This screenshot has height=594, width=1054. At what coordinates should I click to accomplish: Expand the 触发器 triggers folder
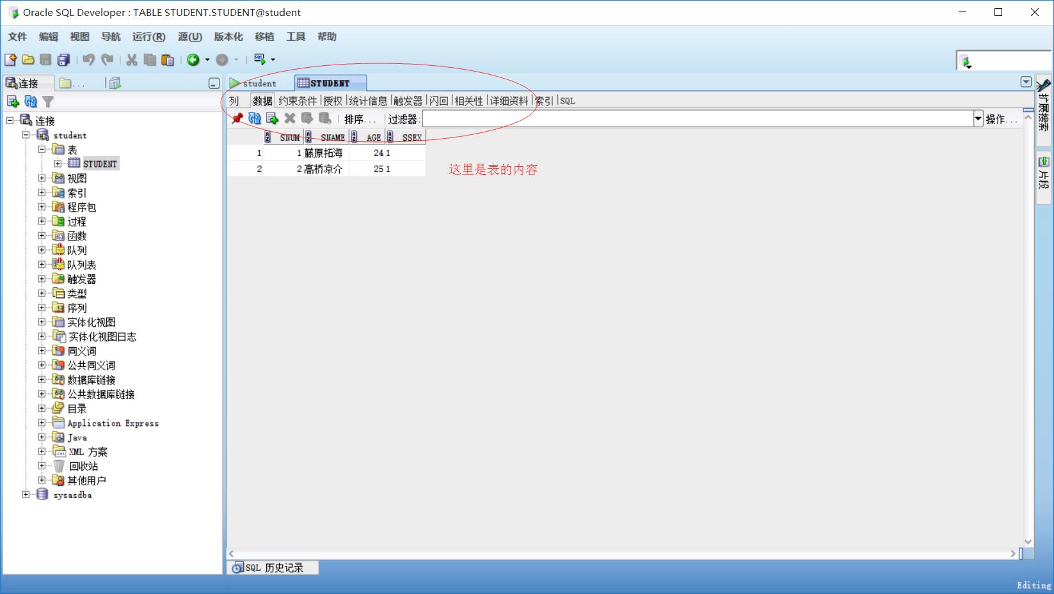click(42, 279)
